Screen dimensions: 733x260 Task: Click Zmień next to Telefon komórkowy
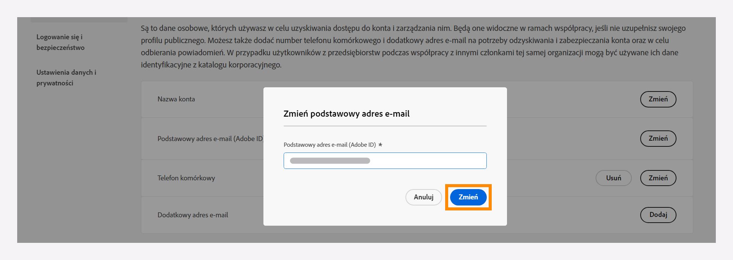point(658,178)
